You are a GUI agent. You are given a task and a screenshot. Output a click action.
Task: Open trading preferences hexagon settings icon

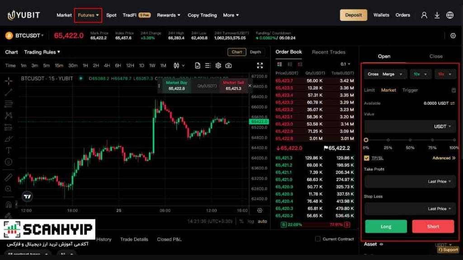point(453,36)
